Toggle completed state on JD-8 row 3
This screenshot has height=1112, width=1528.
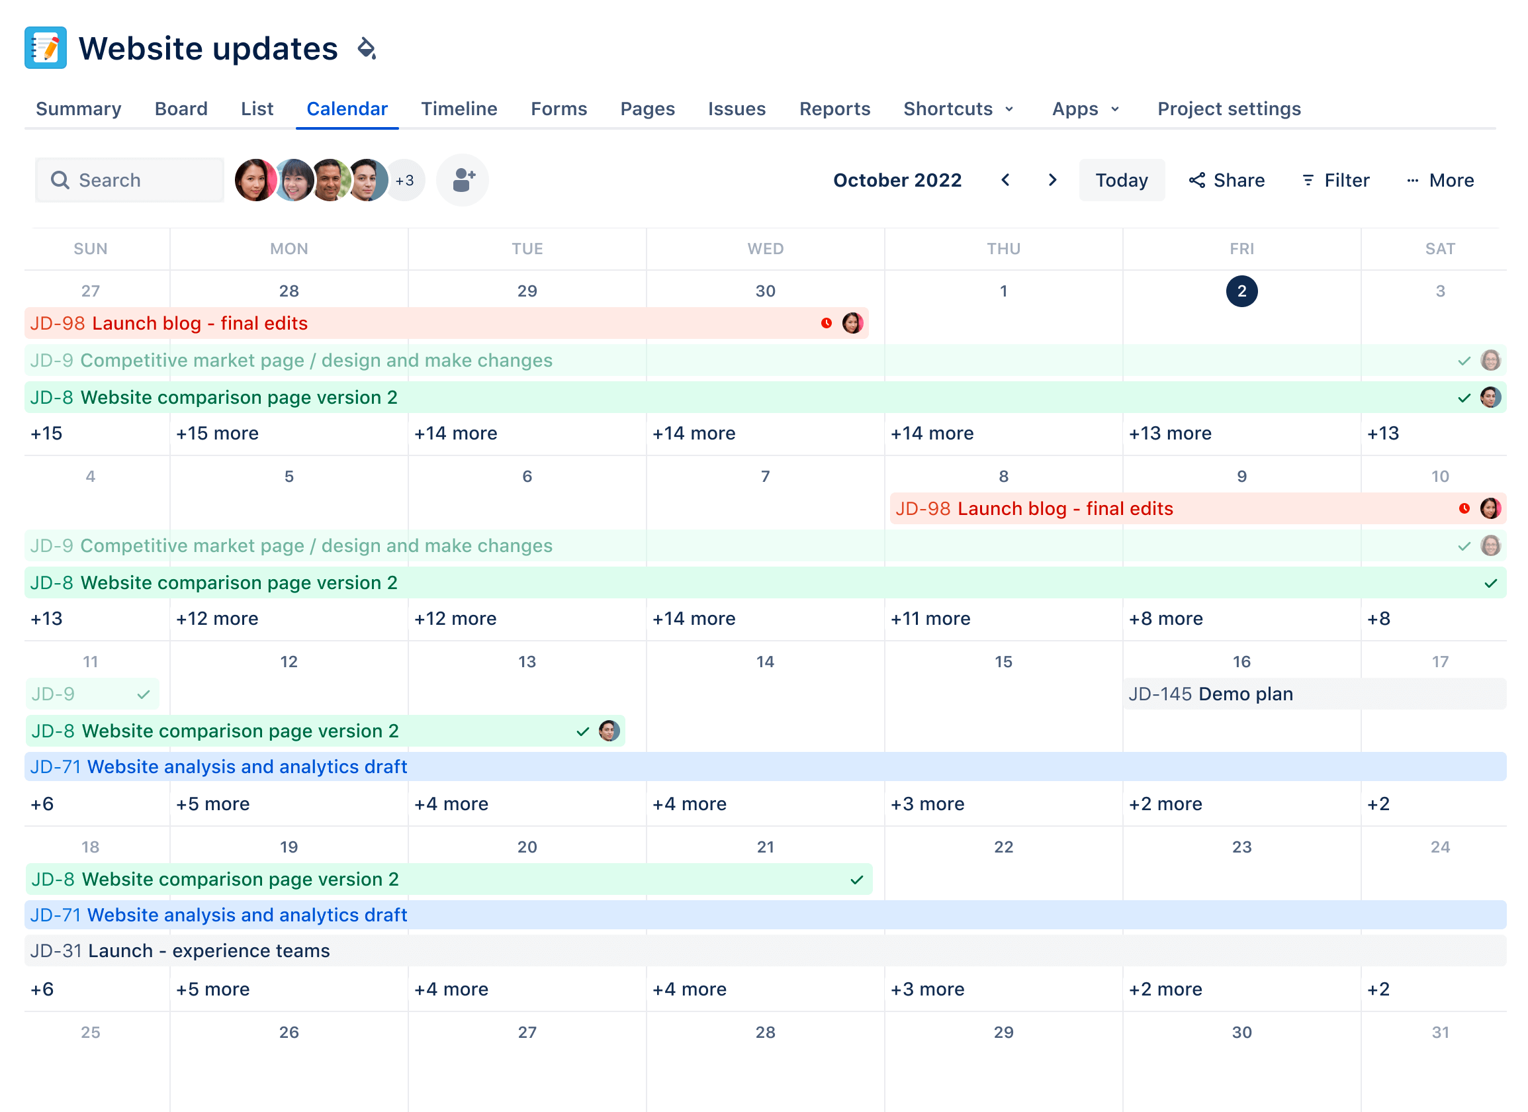pos(581,730)
